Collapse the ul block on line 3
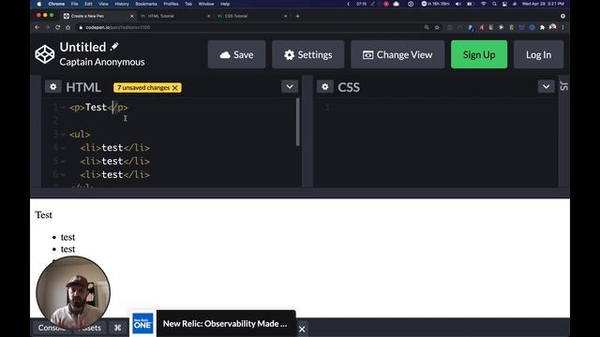 [x=63, y=135]
